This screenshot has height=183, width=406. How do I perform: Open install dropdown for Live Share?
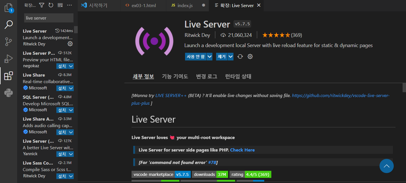click(71, 88)
